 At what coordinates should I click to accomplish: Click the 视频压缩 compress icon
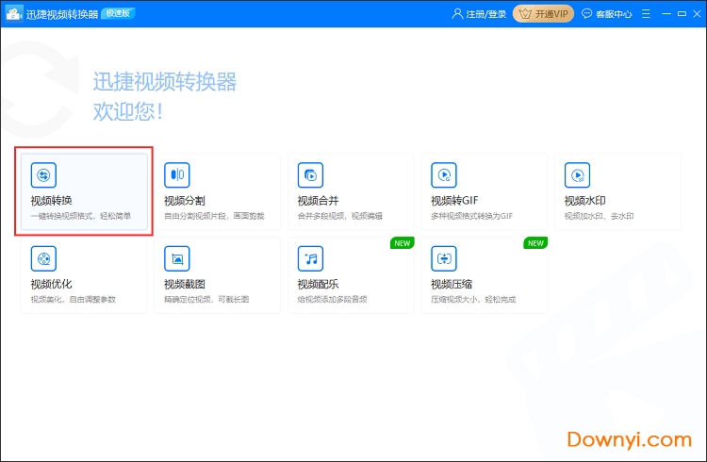point(444,258)
